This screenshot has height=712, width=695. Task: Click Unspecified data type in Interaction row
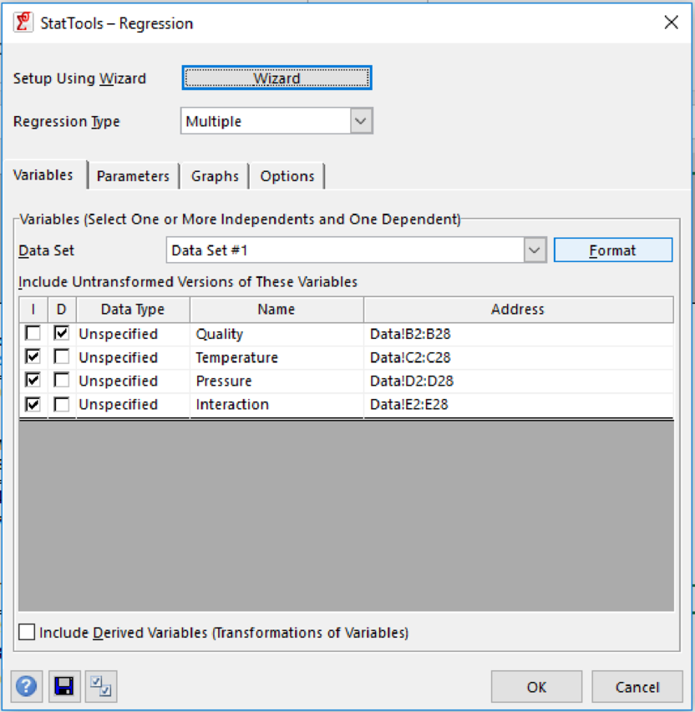pyautogui.click(x=133, y=405)
